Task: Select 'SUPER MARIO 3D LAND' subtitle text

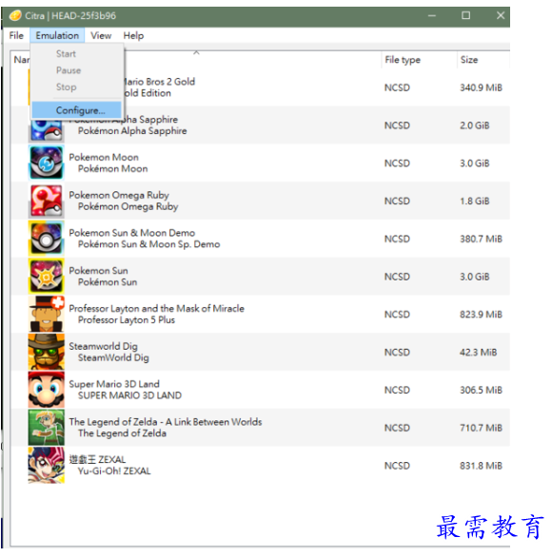Action: (129, 395)
